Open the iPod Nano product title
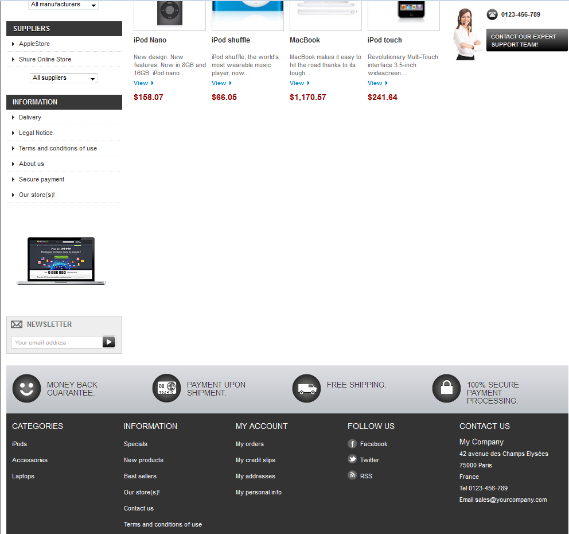 click(150, 40)
